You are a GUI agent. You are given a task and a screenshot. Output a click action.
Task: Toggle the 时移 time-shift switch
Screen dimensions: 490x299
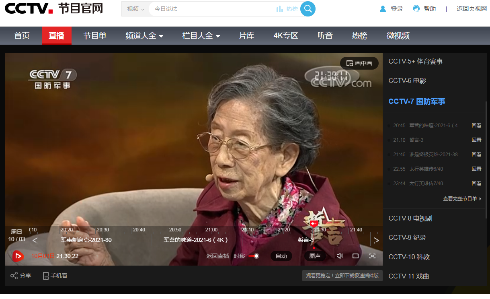point(254,256)
